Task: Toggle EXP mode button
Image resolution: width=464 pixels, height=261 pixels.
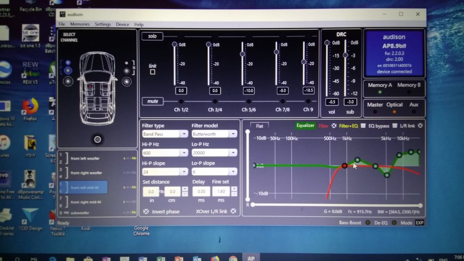Action: [419, 222]
